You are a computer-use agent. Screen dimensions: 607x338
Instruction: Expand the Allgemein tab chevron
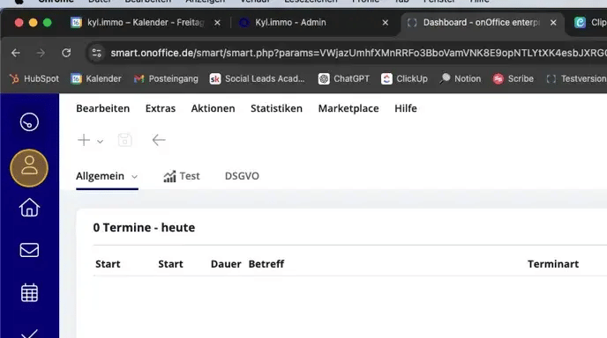(134, 177)
